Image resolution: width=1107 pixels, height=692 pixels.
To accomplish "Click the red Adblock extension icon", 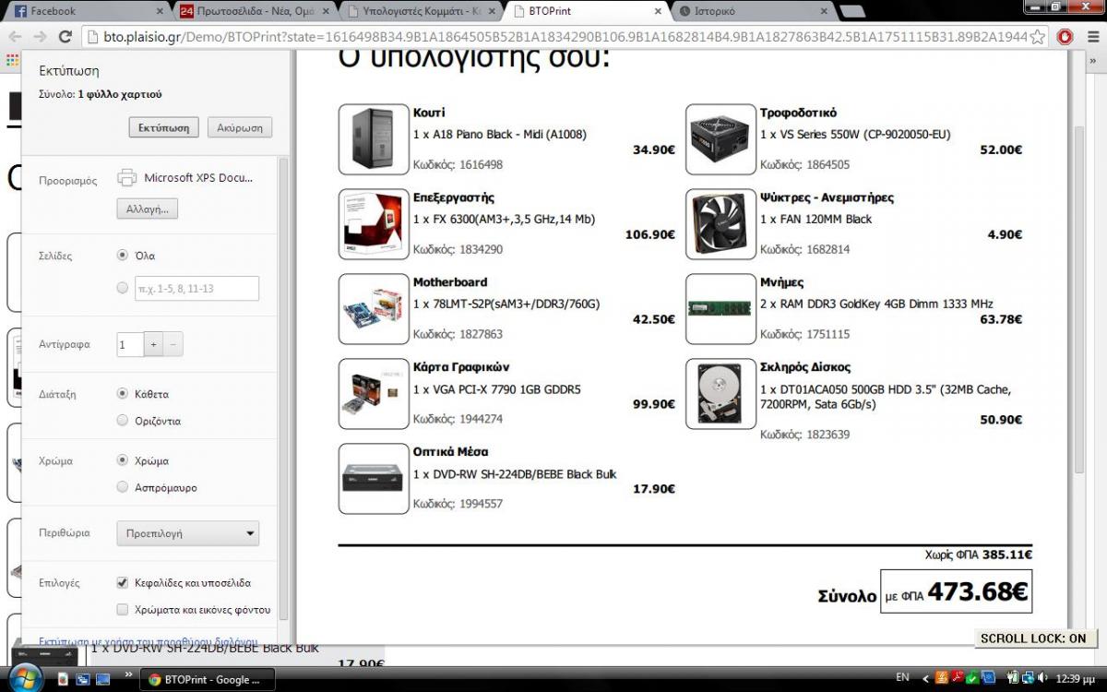I will pyautogui.click(x=1065, y=37).
